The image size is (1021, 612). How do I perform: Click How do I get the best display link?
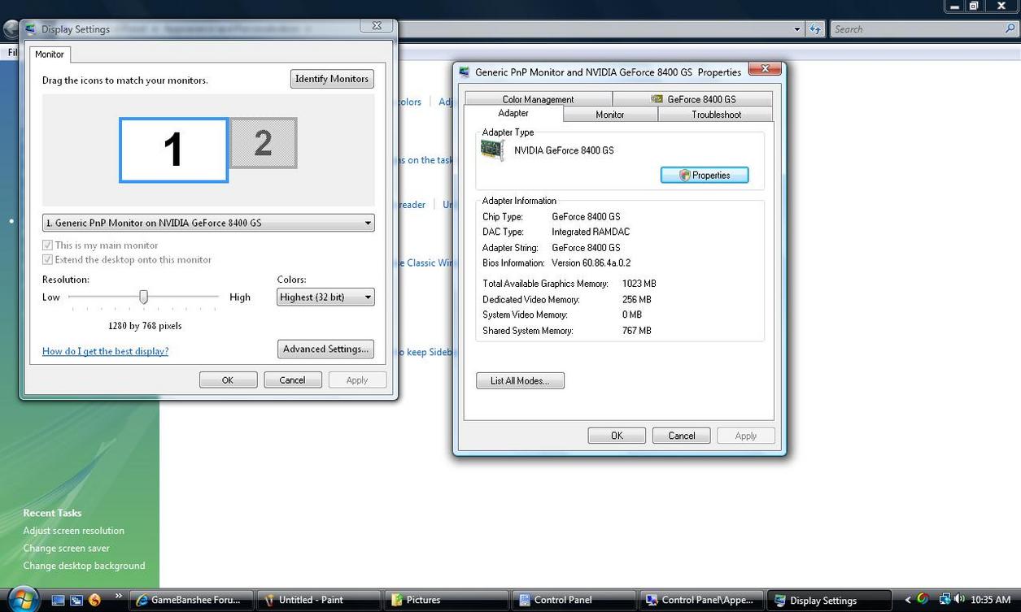click(106, 351)
